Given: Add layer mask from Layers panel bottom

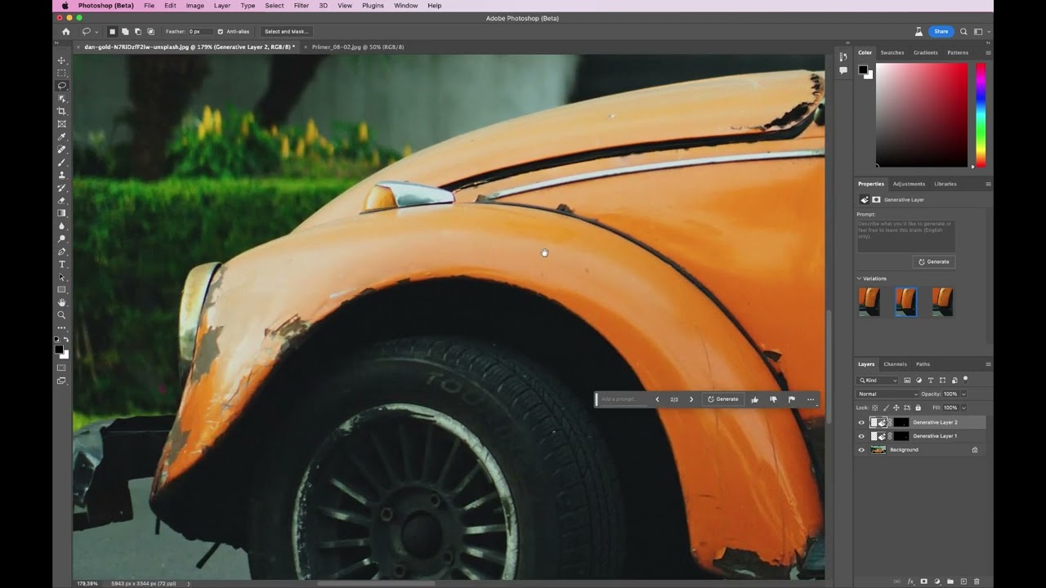Looking at the screenshot, I should (924, 581).
